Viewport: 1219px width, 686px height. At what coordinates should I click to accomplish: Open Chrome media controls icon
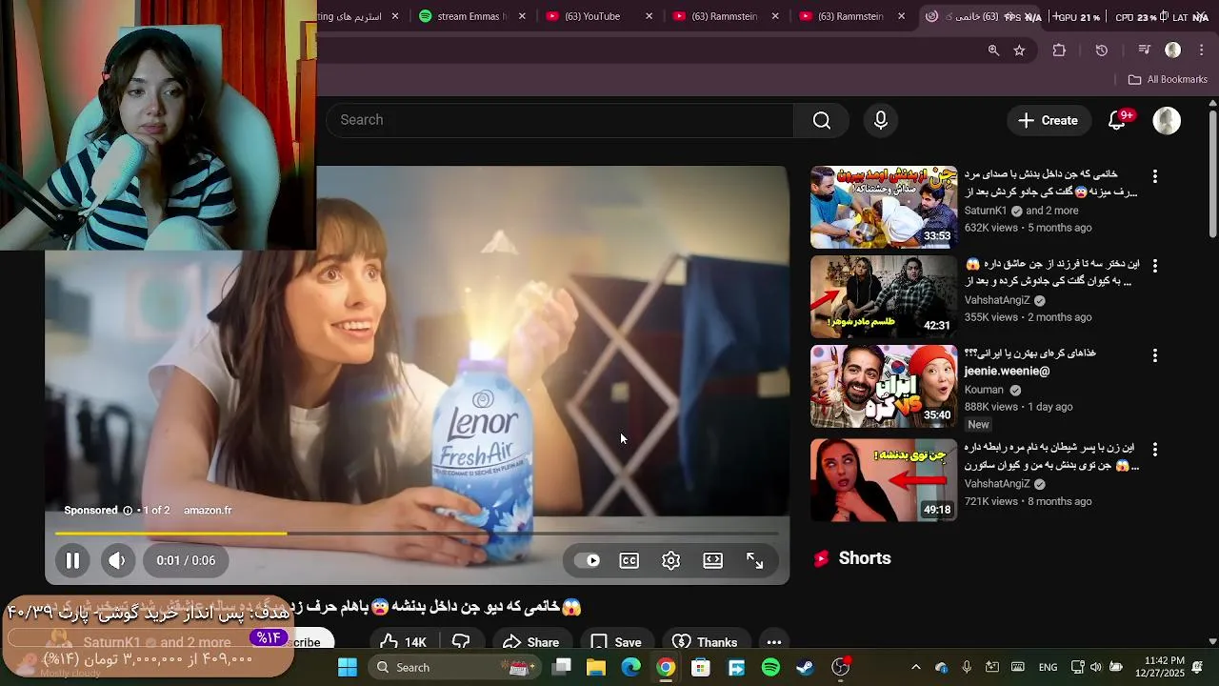pos(1145,50)
